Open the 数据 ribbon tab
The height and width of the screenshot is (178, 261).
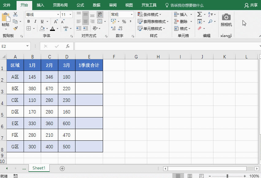point(96,5)
